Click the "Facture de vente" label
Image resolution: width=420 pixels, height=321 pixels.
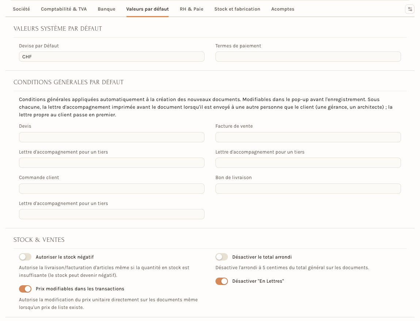pos(234,126)
